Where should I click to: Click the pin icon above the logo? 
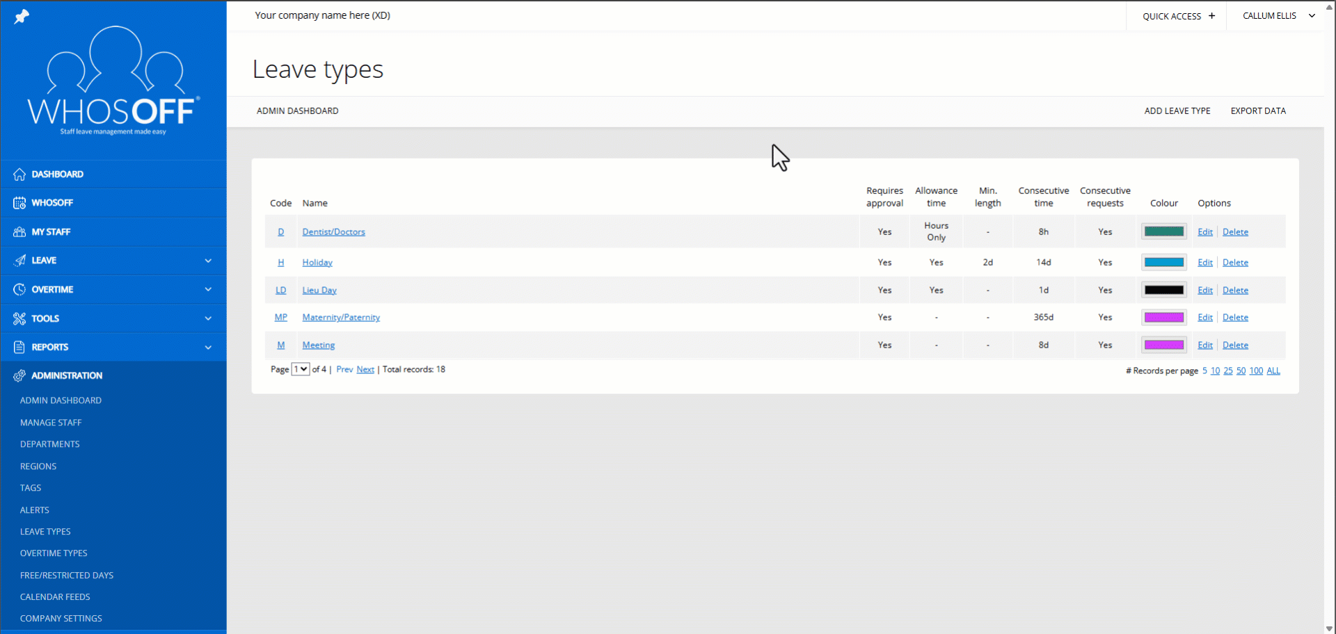(x=22, y=16)
